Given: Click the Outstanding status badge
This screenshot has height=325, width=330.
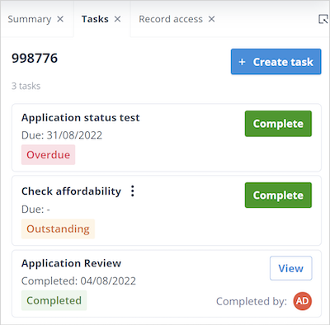Looking at the screenshot, I should [58, 228].
